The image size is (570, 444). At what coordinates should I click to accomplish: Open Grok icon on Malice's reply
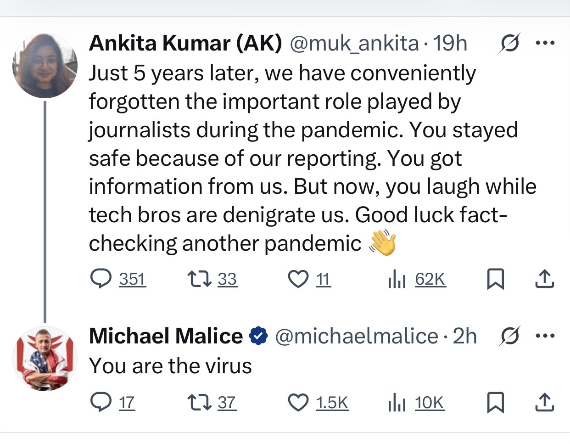pyautogui.click(x=510, y=337)
